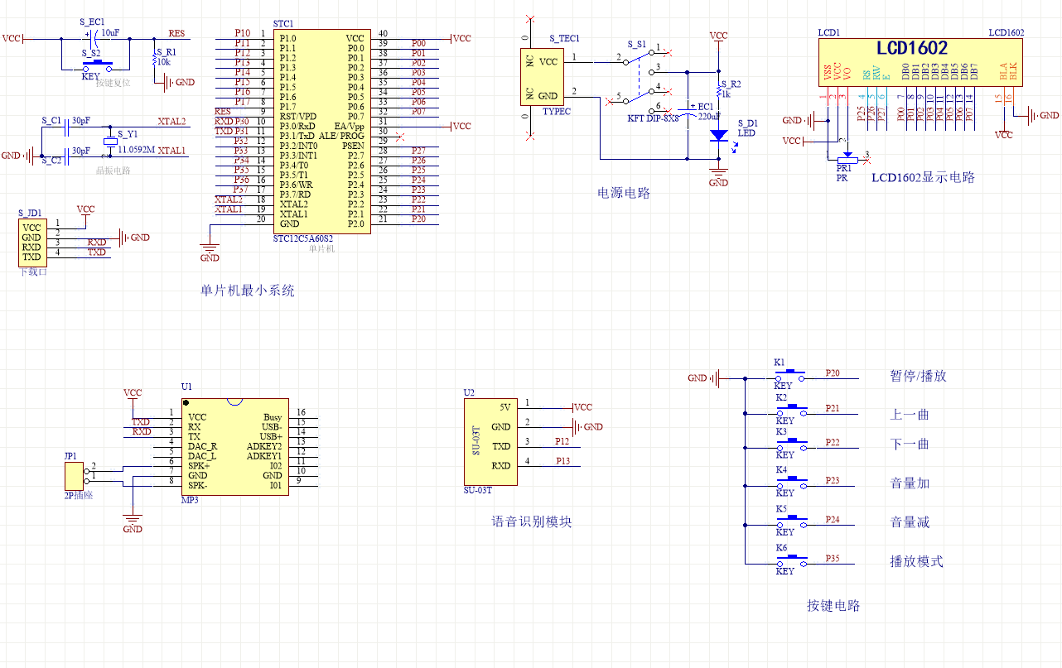Click the KFT DIP-8X8 switch value text

(x=653, y=118)
